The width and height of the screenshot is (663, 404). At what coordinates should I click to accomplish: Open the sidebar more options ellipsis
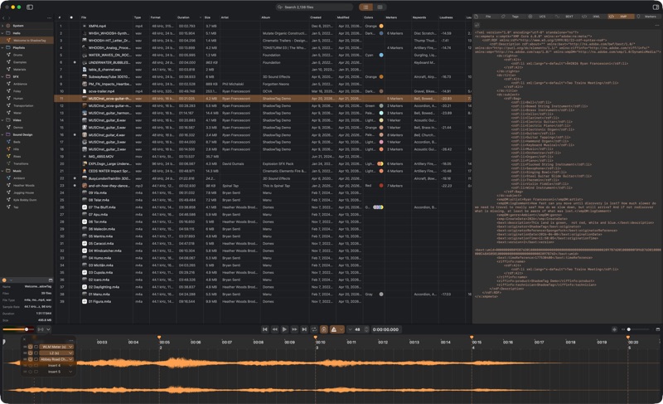point(49,17)
